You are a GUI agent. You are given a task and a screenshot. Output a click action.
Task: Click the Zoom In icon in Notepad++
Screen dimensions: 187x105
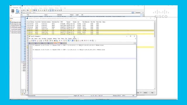point(59,41)
